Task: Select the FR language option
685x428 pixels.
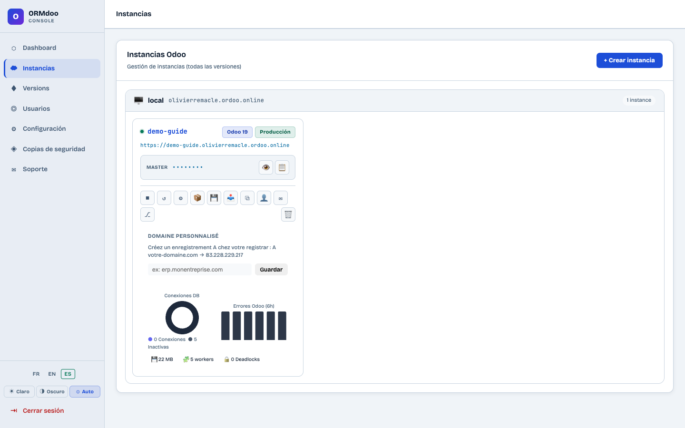Action: tap(36, 374)
